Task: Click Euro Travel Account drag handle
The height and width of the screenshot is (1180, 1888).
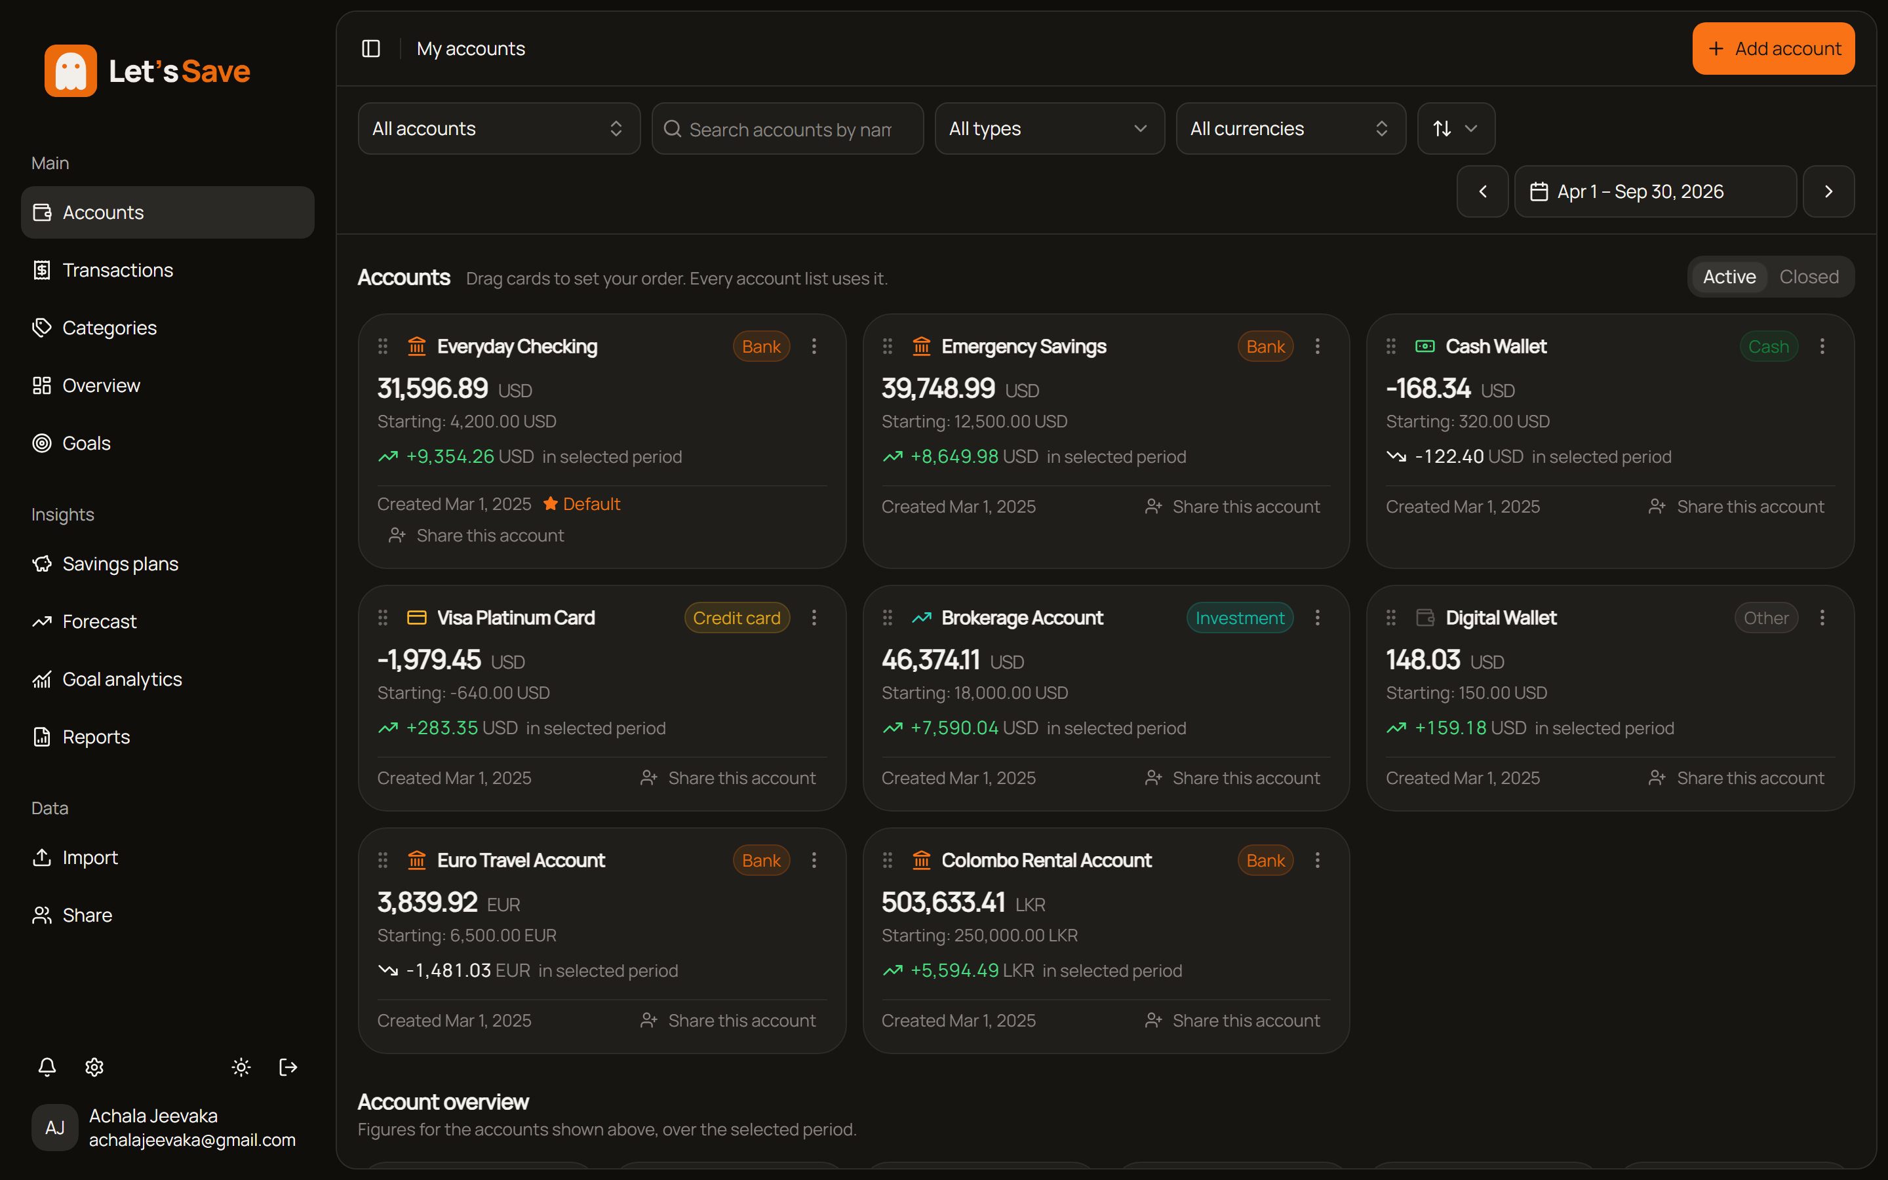Action: click(383, 859)
